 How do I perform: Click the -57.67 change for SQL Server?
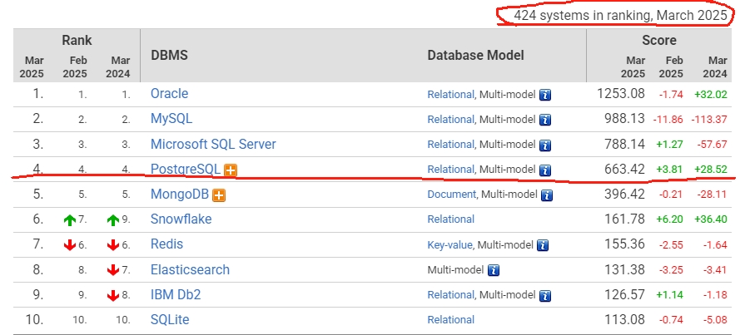pyautogui.click(x=713, y=144)
